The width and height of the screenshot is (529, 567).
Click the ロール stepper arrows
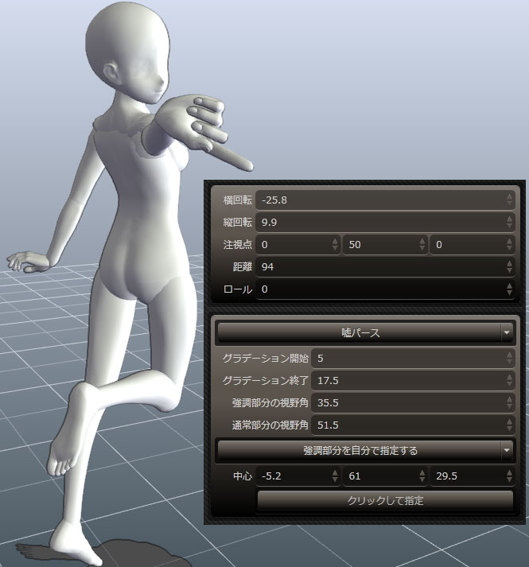pos(510,289)
